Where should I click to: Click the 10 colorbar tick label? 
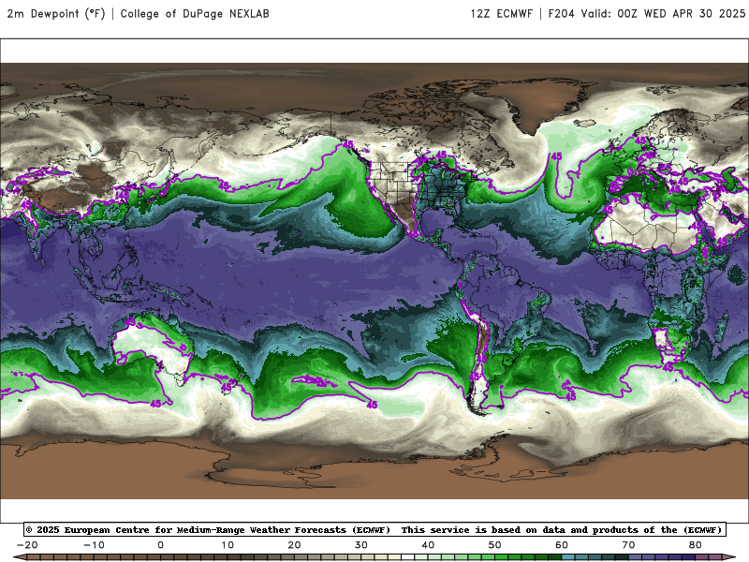(228, 545)
